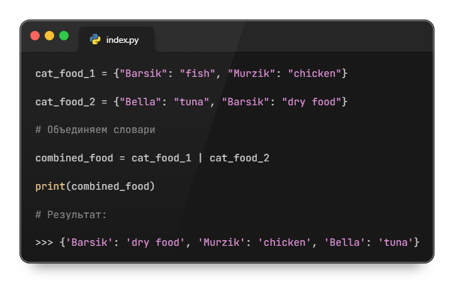
Task: Click the "fish" string value
Action: tap(197, 74)
